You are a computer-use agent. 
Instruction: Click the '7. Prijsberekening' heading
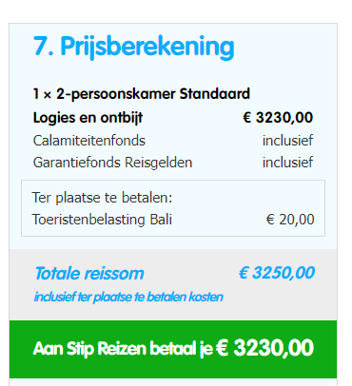click(134, 47)
